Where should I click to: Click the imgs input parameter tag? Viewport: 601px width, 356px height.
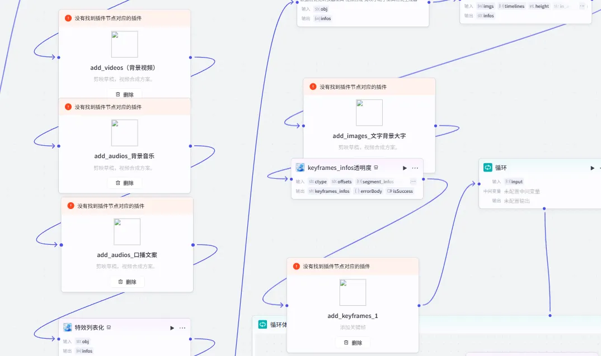[x=486, y=6]
